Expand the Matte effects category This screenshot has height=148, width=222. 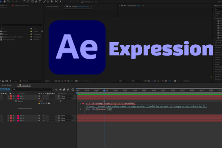[x=214, y=64]
